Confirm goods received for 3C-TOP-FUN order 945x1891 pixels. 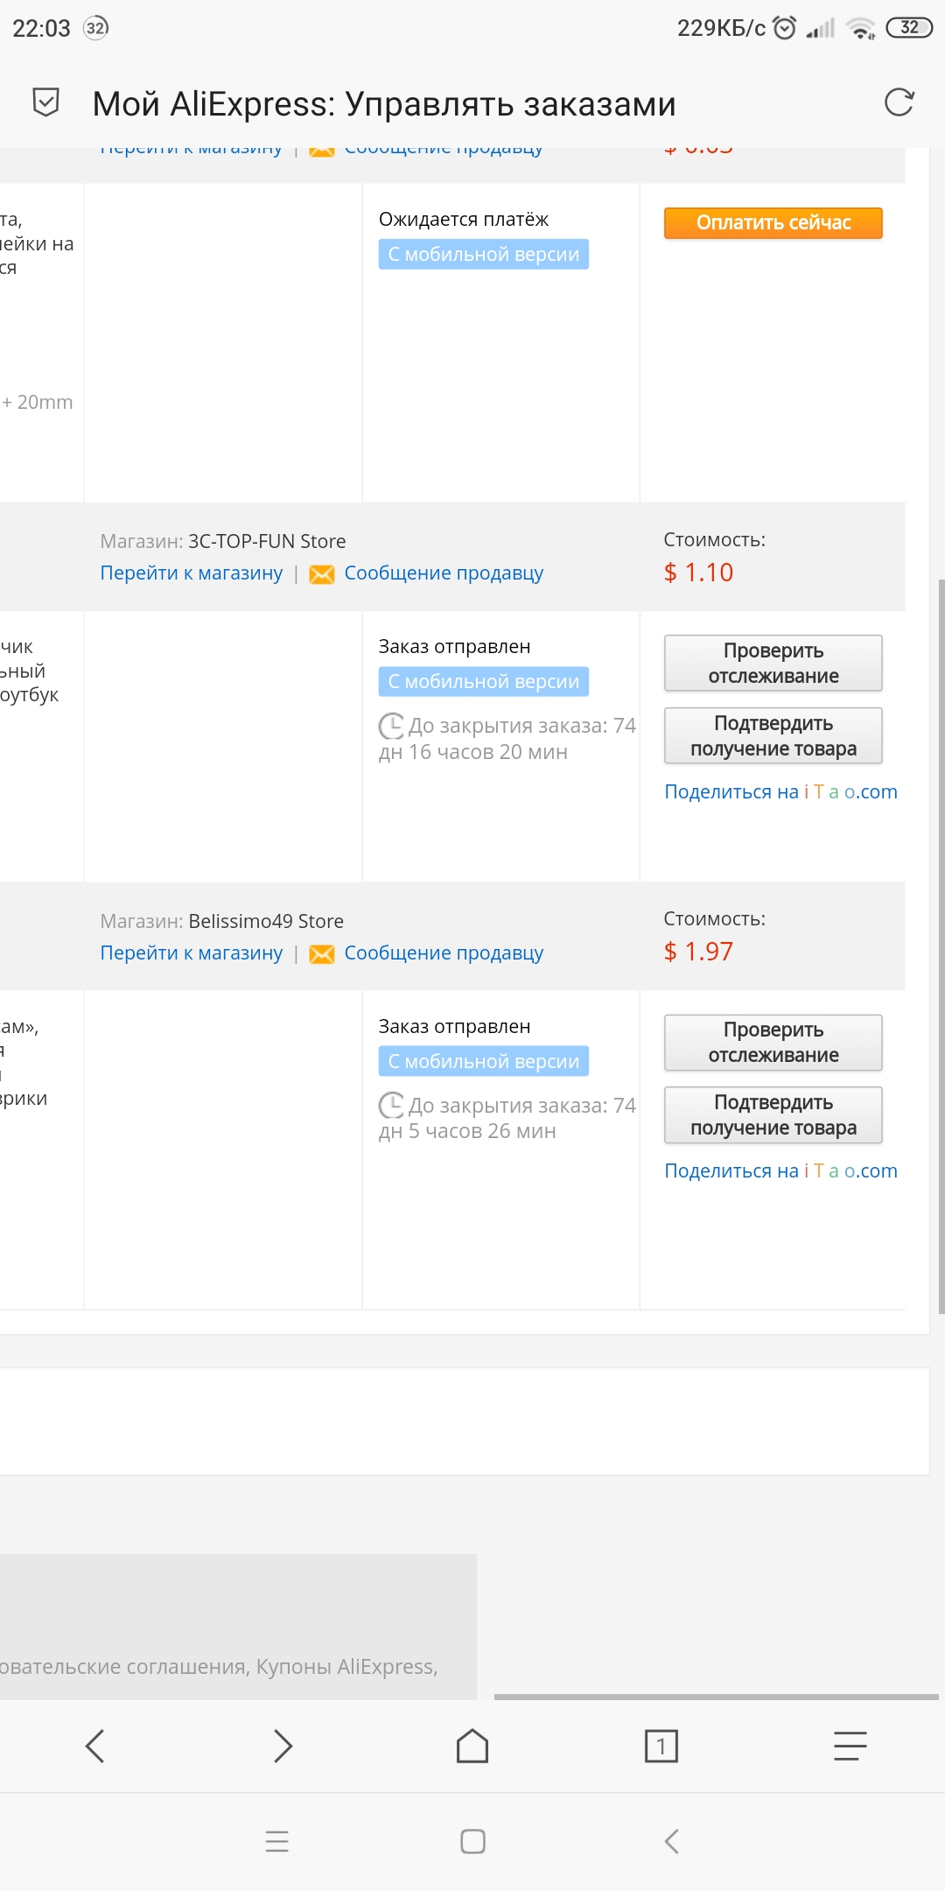[x=773, y=735]
